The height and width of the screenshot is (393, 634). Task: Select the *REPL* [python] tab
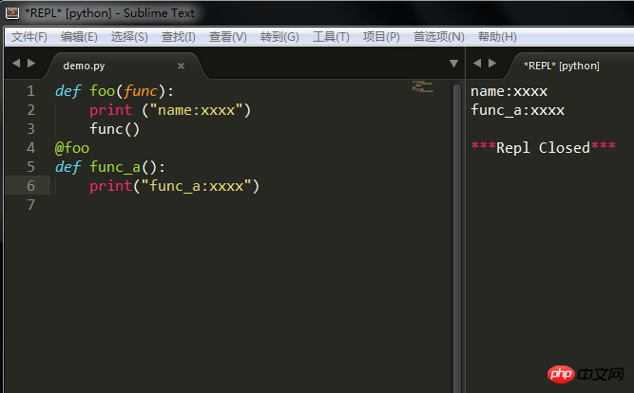562,65
